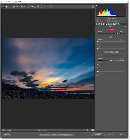Select the Adjustment Brush tool
130x140 pixels.
35,6
